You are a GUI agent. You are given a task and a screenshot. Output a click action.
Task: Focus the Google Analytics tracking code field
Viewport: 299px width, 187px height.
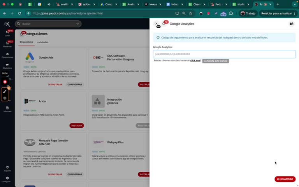click(x=224, y=54)
